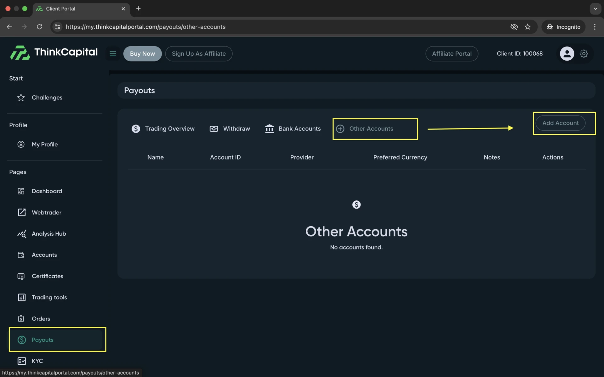Switch to the Bank Accounts tab
This screenshot has height=377, width=604.
coord(293,129)
